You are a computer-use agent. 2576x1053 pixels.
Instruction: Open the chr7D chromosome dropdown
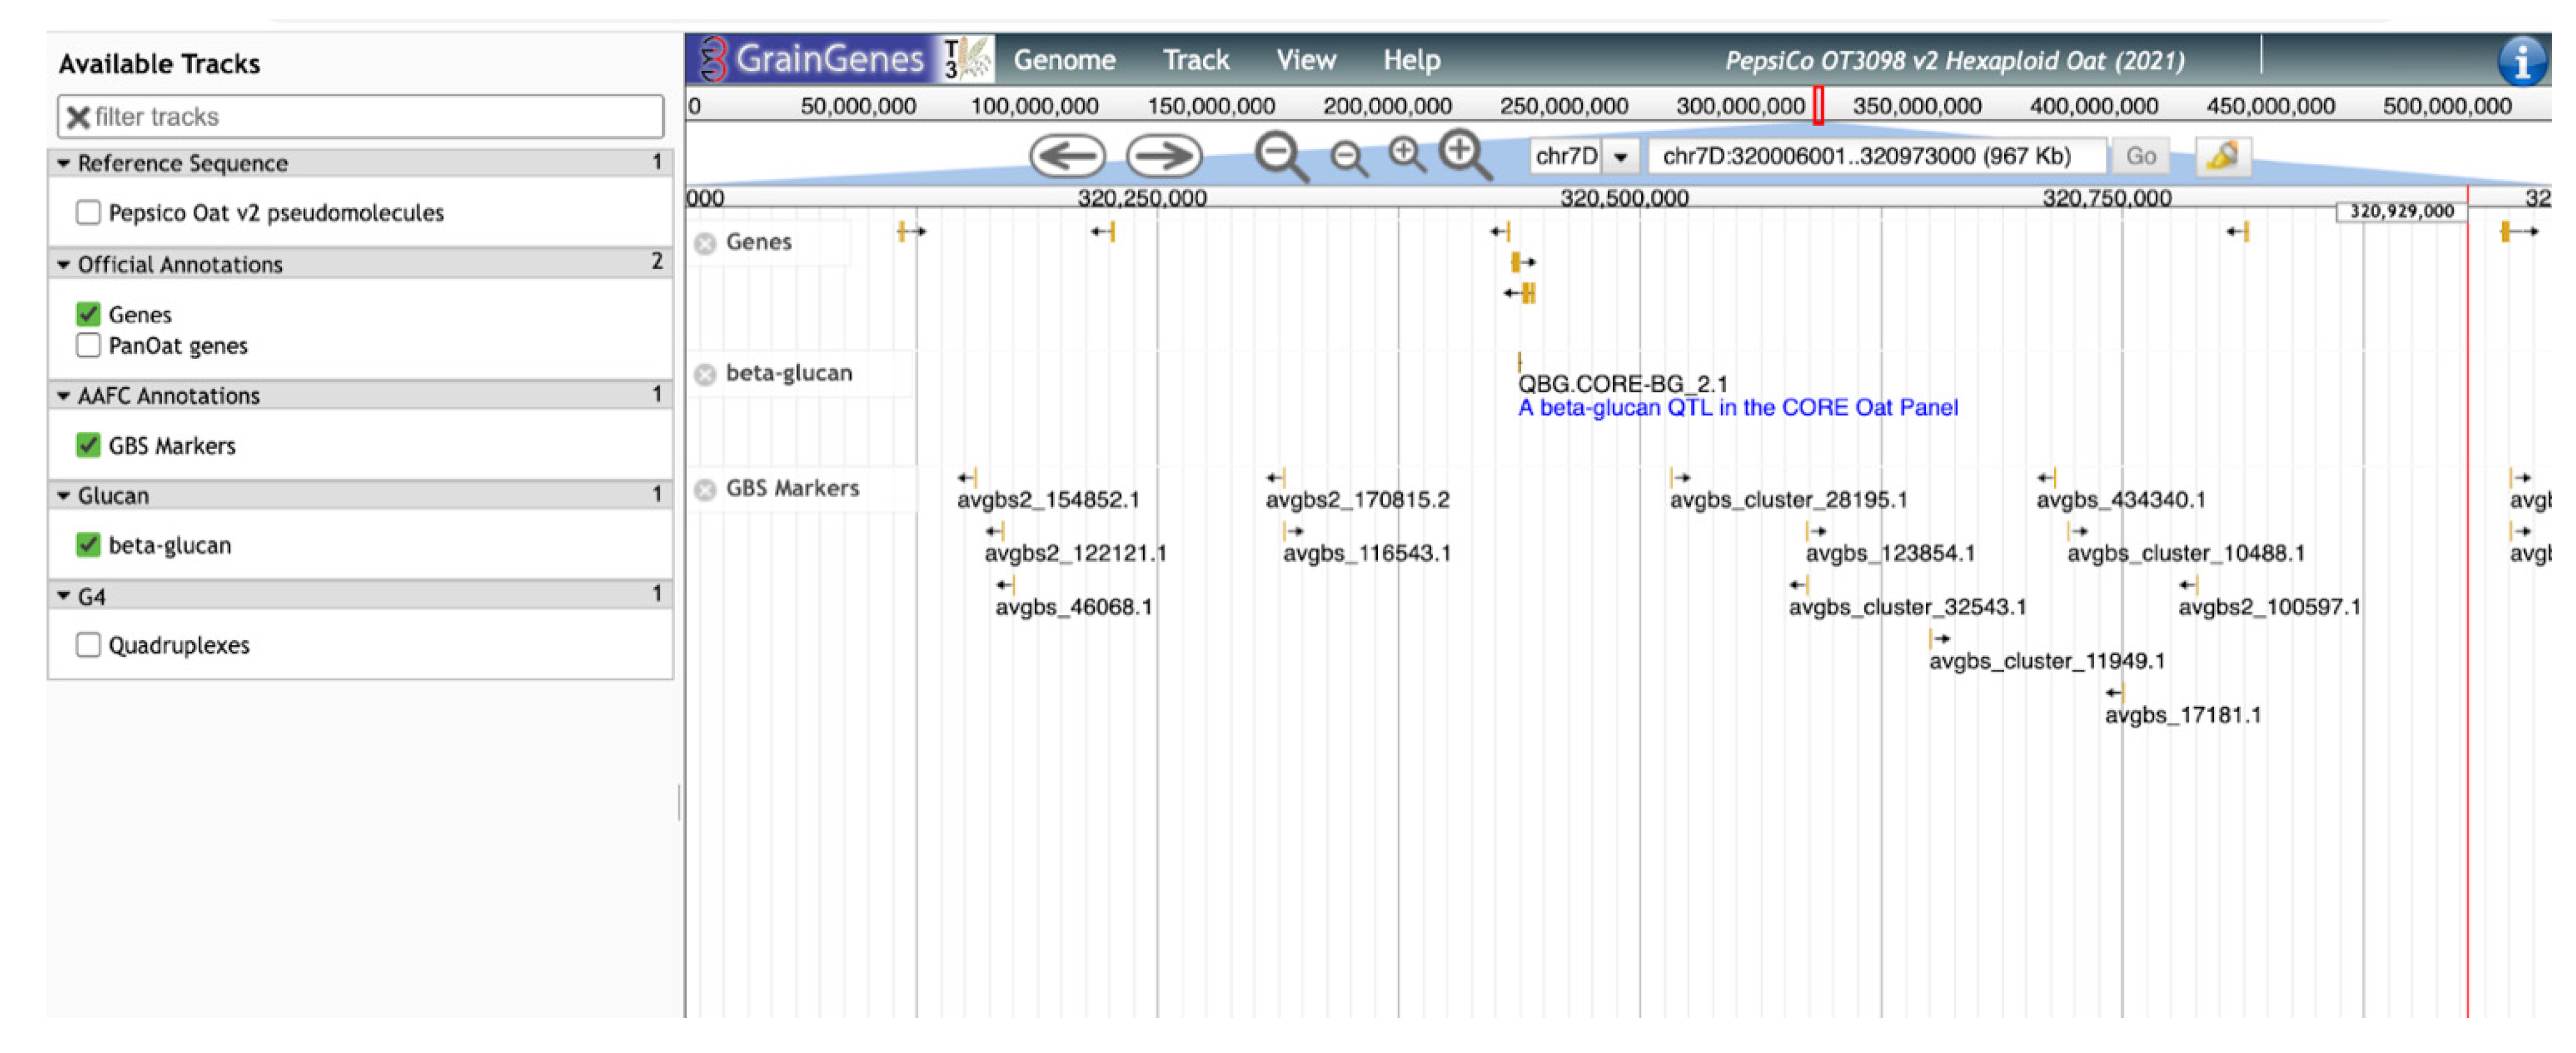click(1620, 157)
